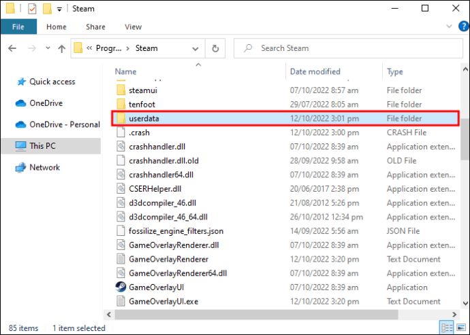Select the CSERHelper.dll file icon
The height and width of the screenshot is (335, 470).
[121, 188]
